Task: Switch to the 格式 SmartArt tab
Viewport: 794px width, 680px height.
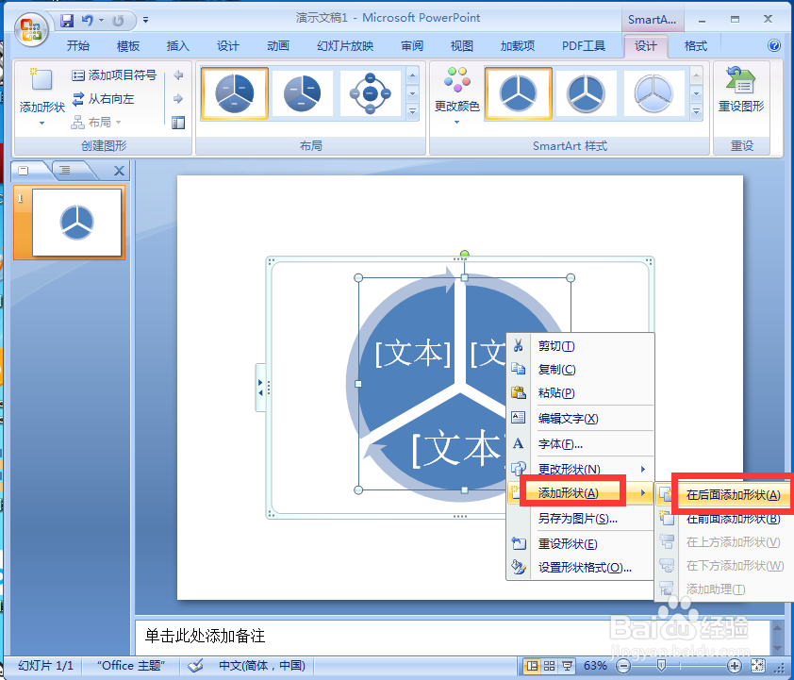Action: point(695,46)
